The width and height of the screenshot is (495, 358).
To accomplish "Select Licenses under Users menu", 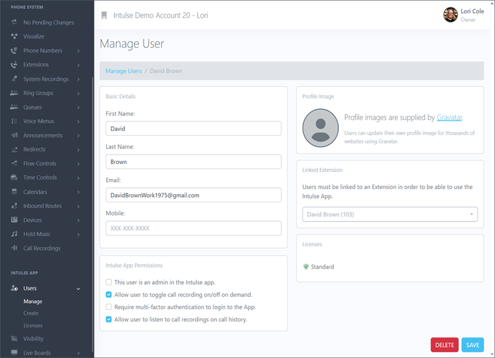I will [32, 326].
